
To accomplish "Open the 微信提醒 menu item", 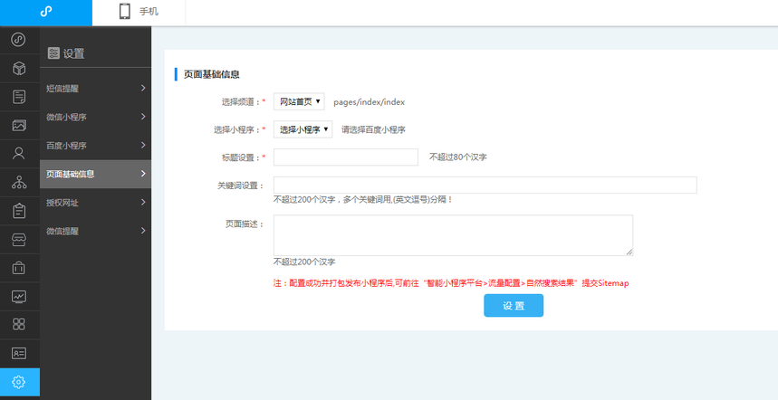I will pos(95,231).
